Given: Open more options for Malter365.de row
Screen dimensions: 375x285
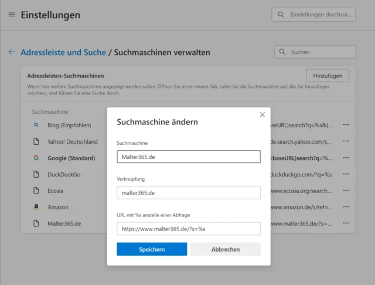Looking at the screenshot, I should [346, 223].
